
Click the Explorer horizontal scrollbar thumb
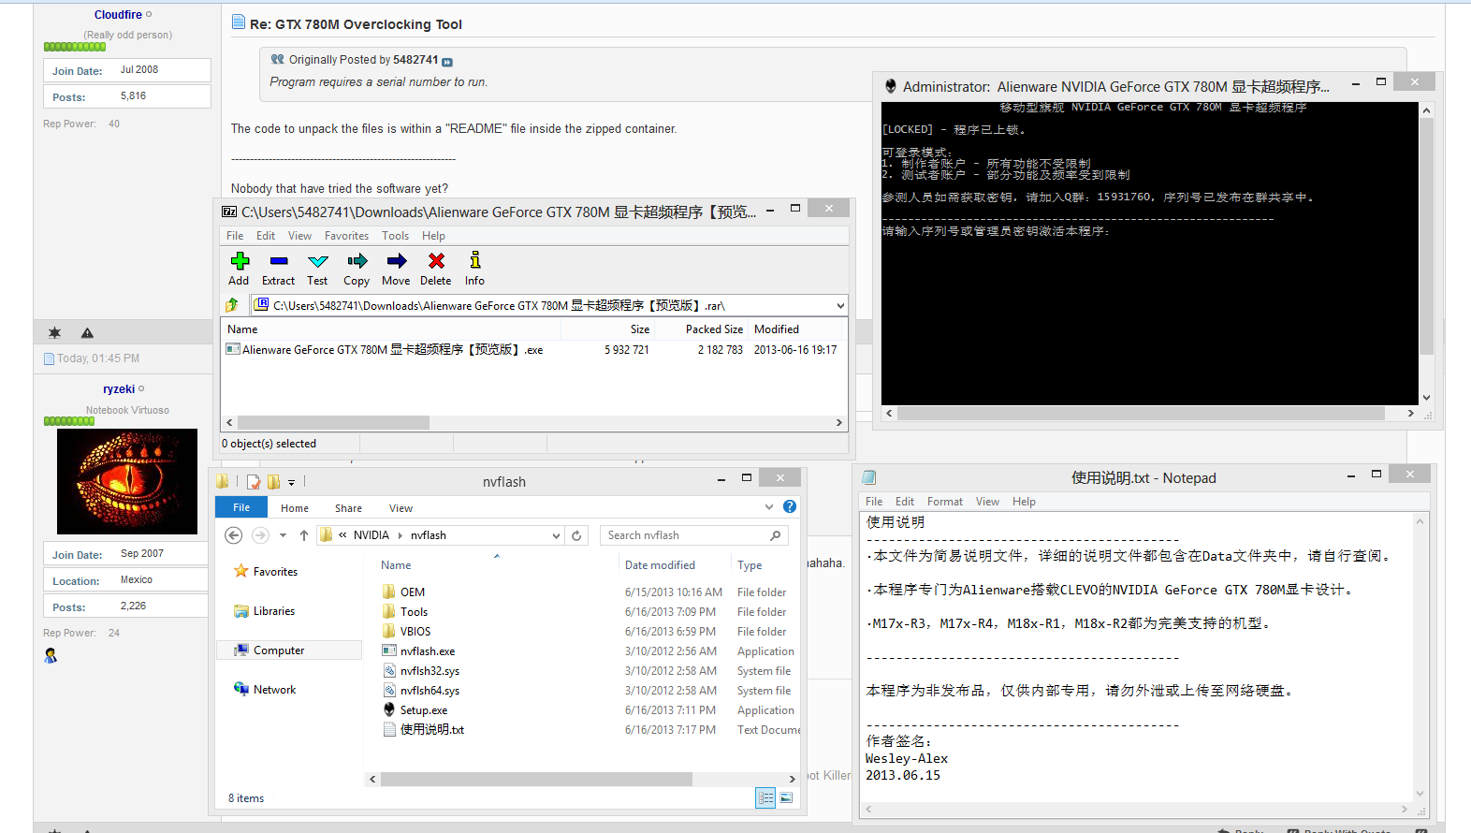pos(536,779)
